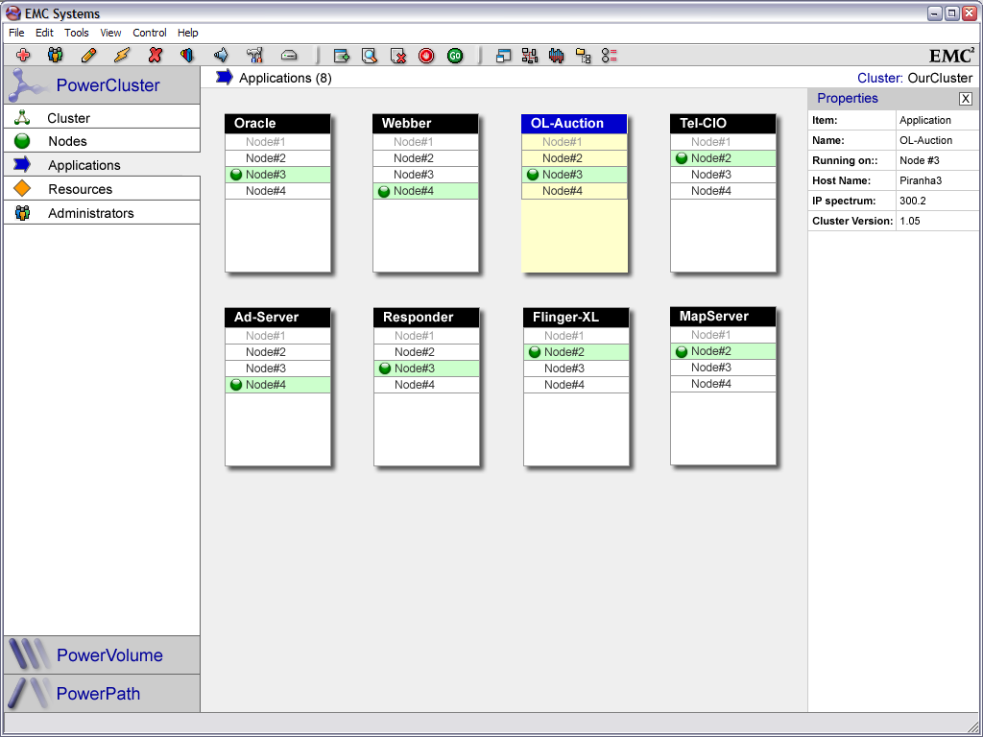Expand the PowerPath section

coord(102,693)
